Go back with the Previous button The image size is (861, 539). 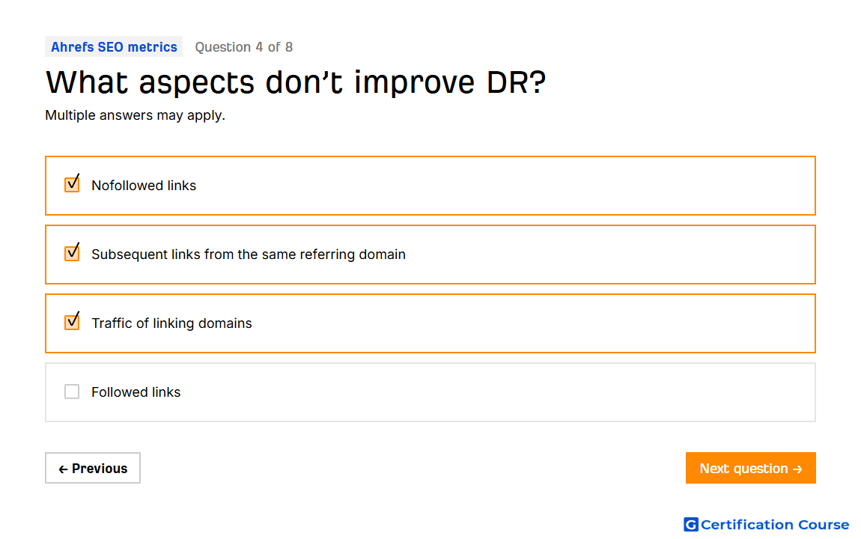pyautogui.click(x=93, y=468)
